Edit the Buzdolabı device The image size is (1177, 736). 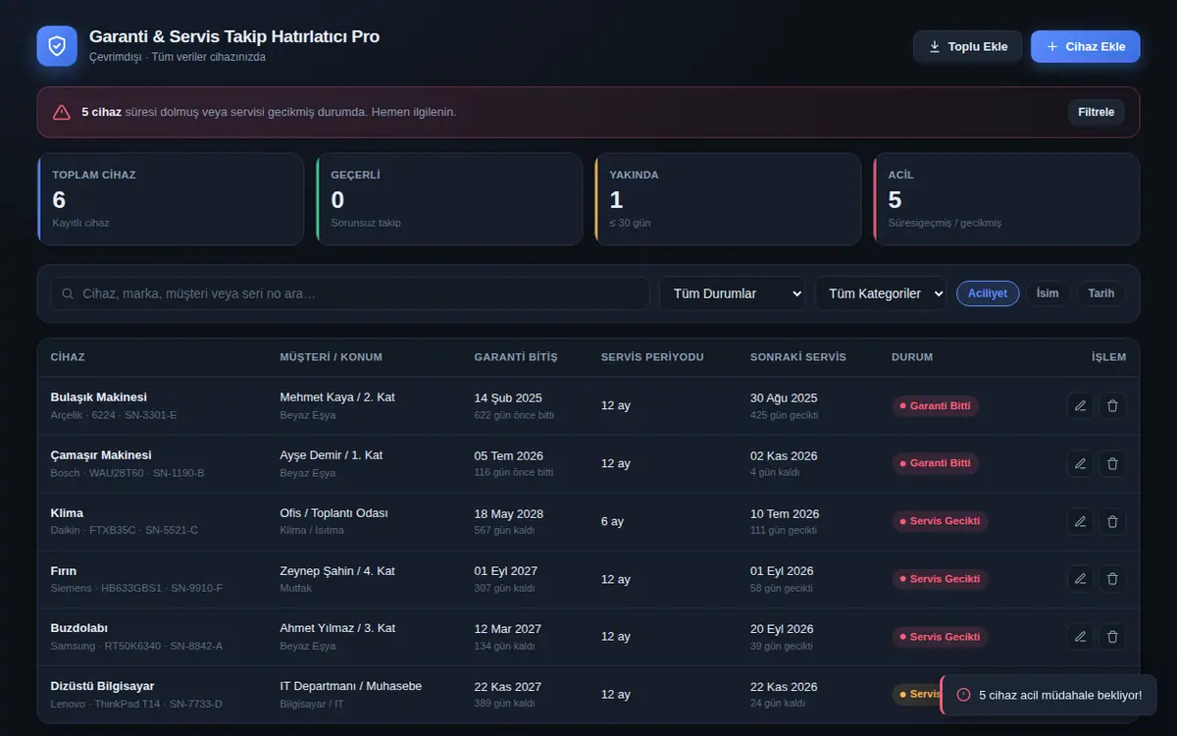point(1080,636)
